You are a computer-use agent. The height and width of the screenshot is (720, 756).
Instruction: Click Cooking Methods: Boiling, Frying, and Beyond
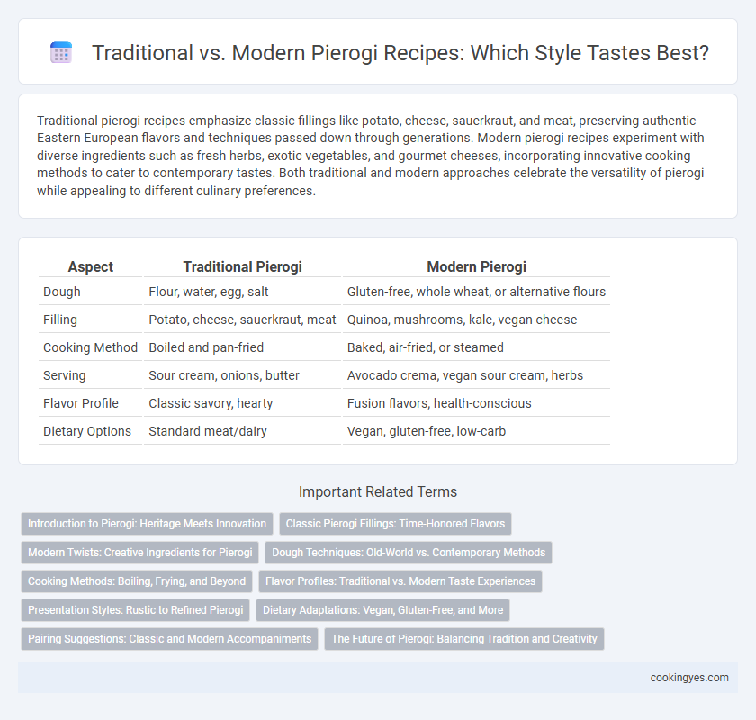pyautogui.click(x=137, y=581)
